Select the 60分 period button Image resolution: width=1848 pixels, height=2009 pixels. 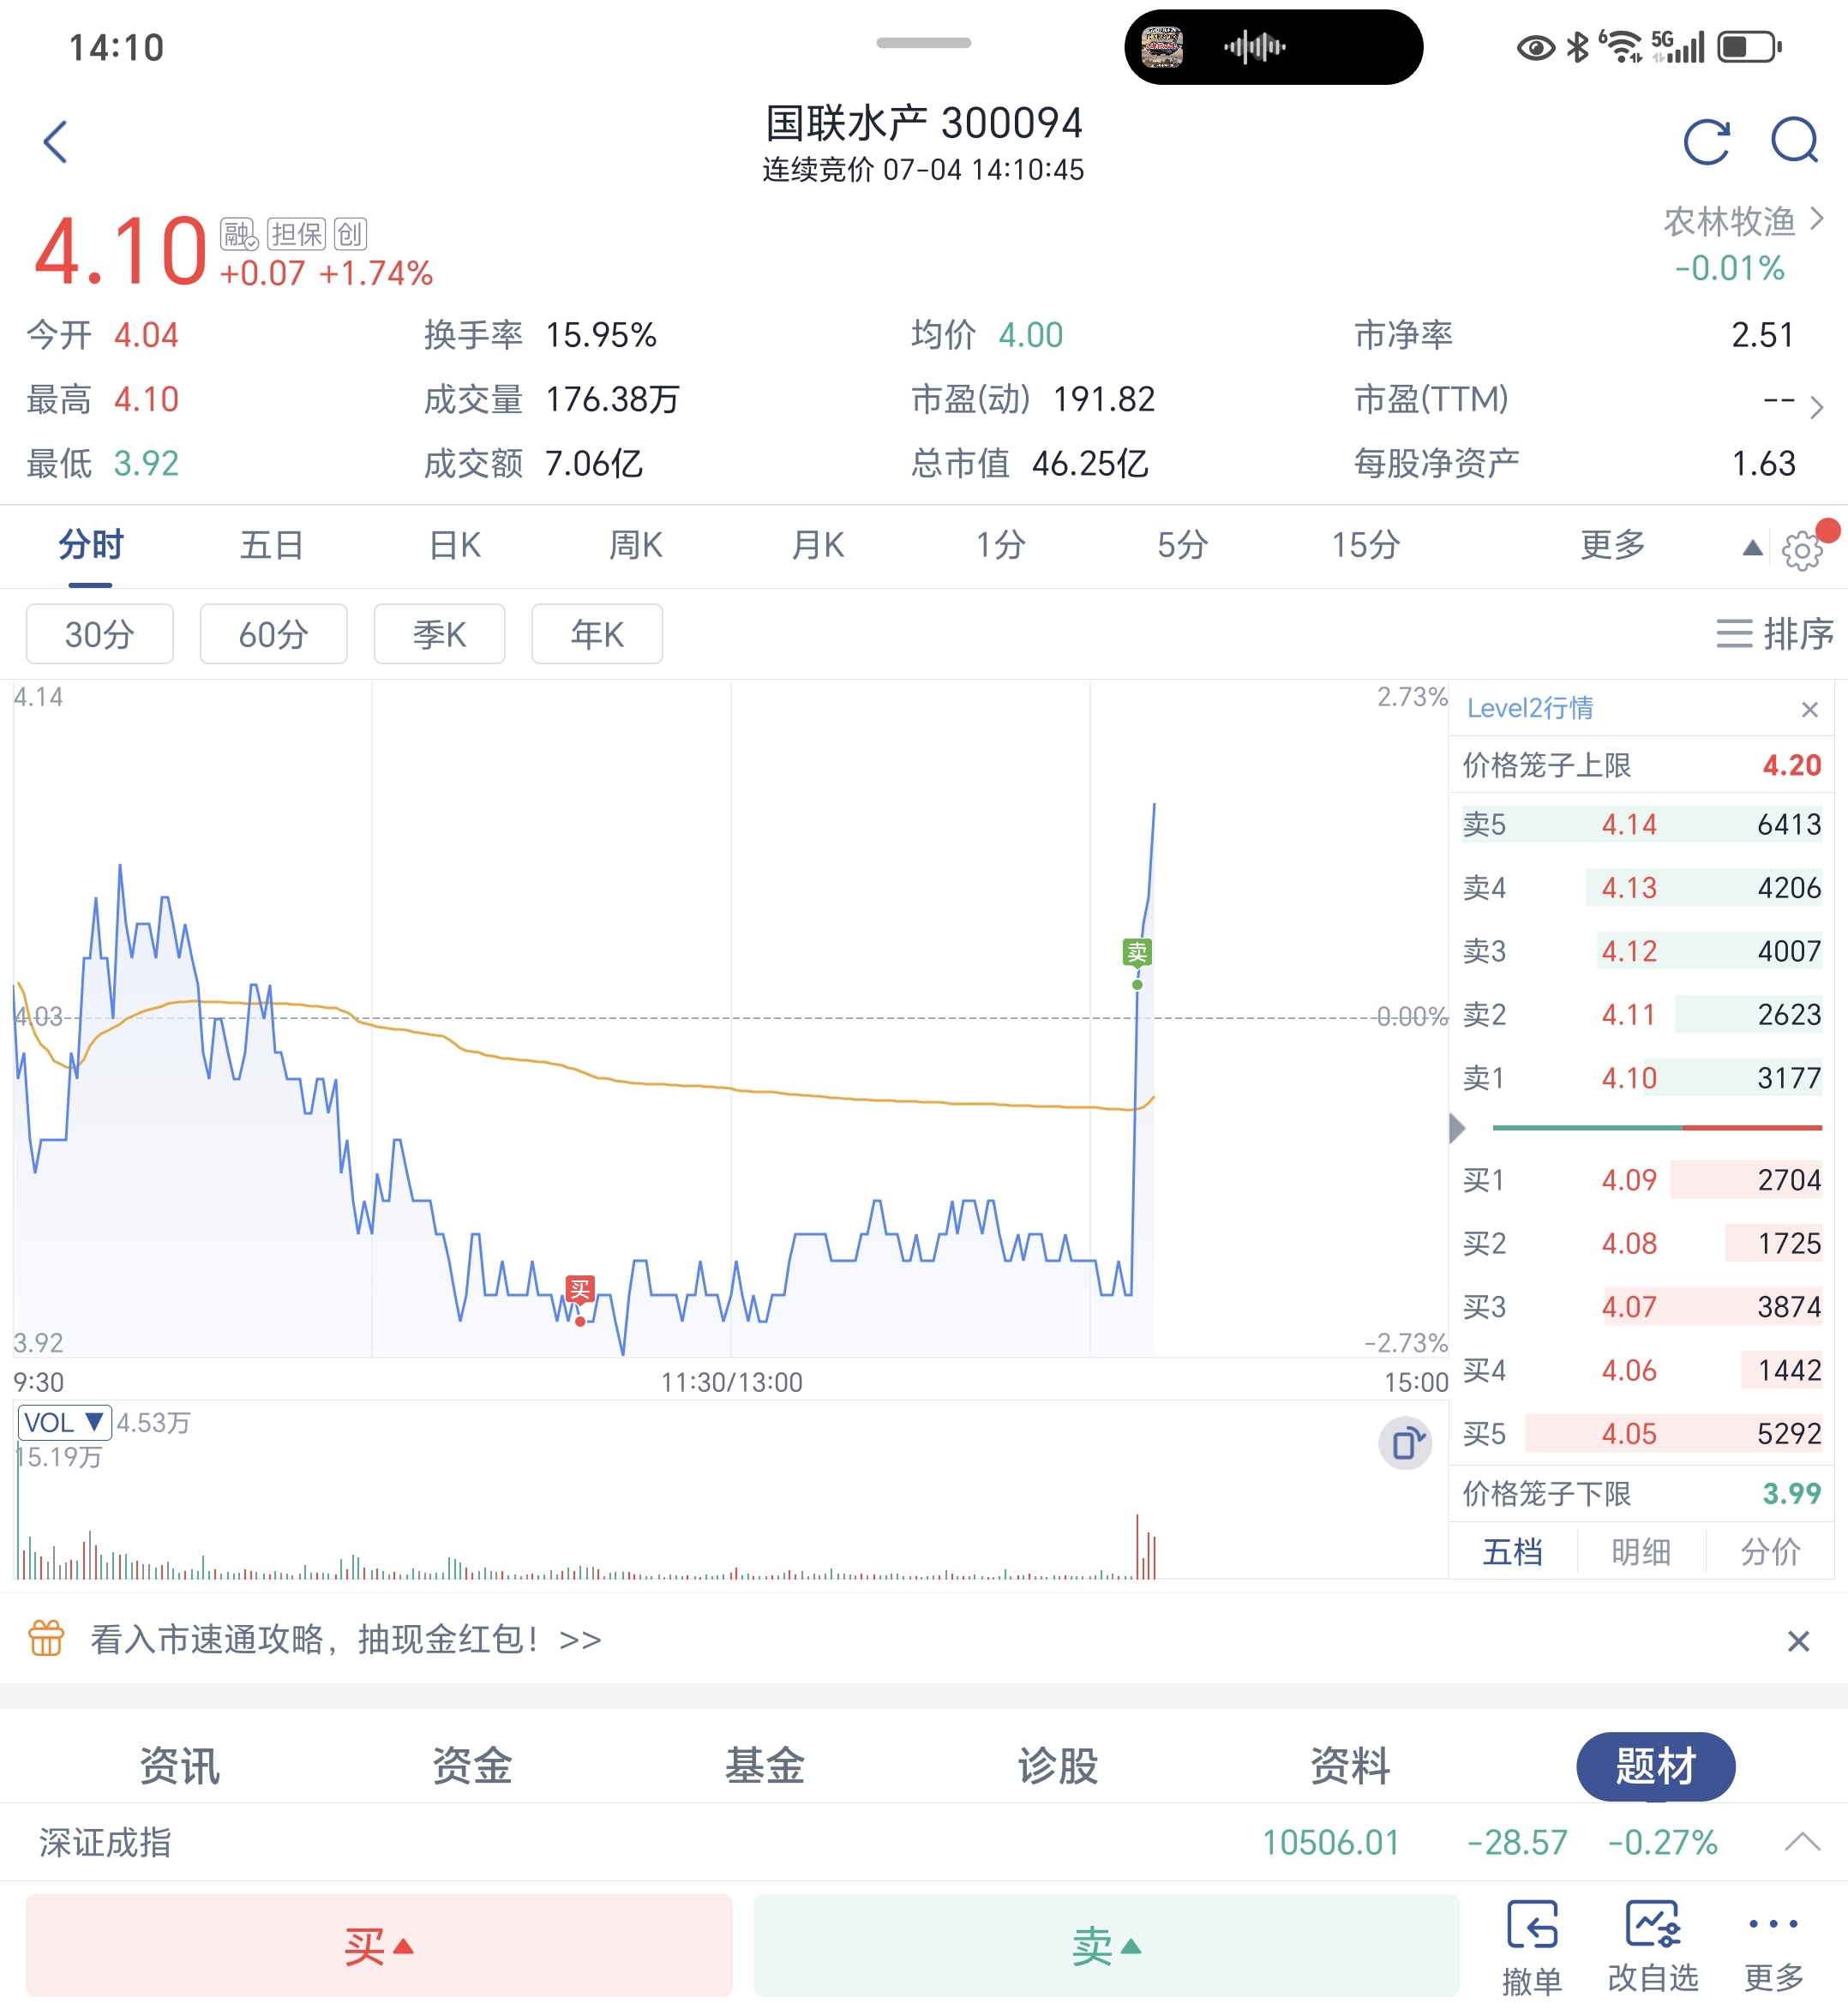tap(273, 633)
